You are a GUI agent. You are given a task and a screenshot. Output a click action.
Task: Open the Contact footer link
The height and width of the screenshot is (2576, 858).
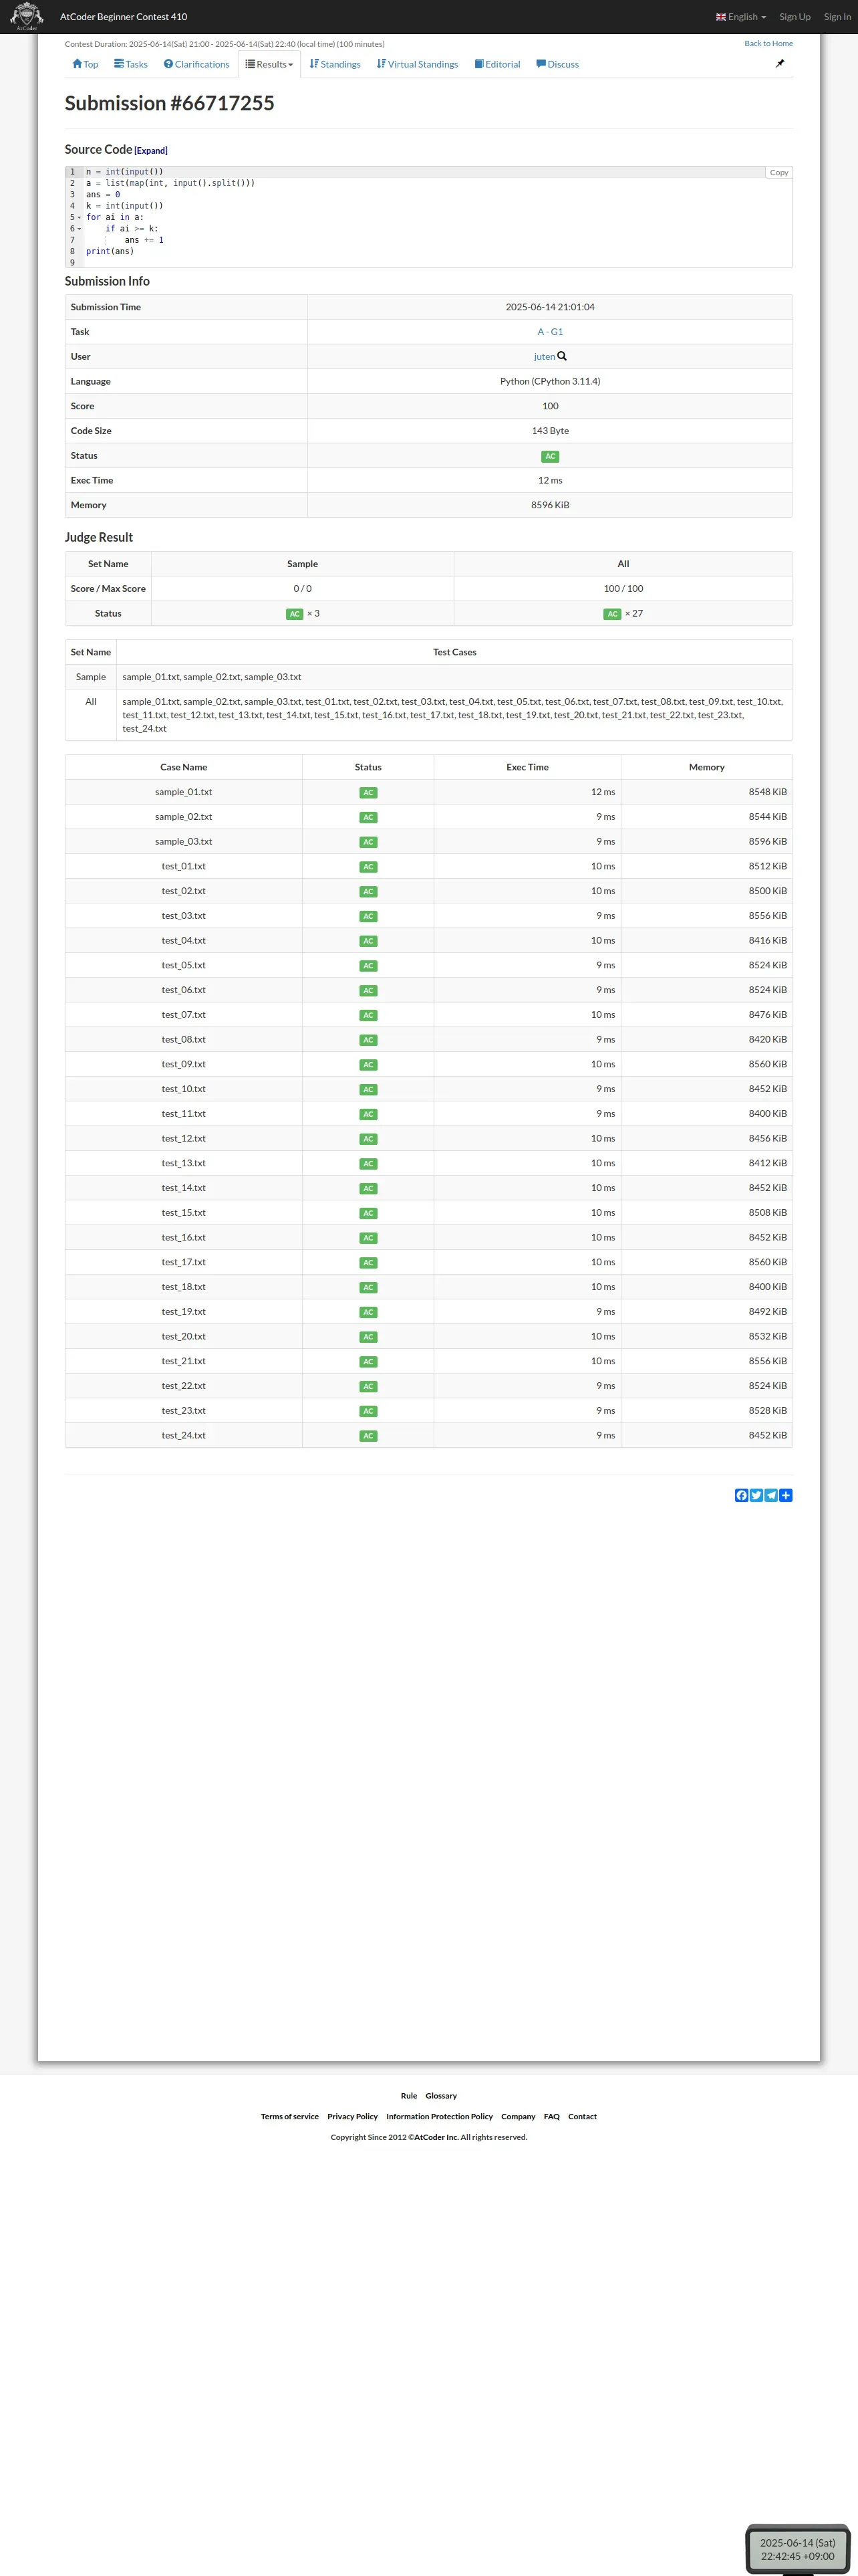pyautogui.click(x=582, y=2116)
